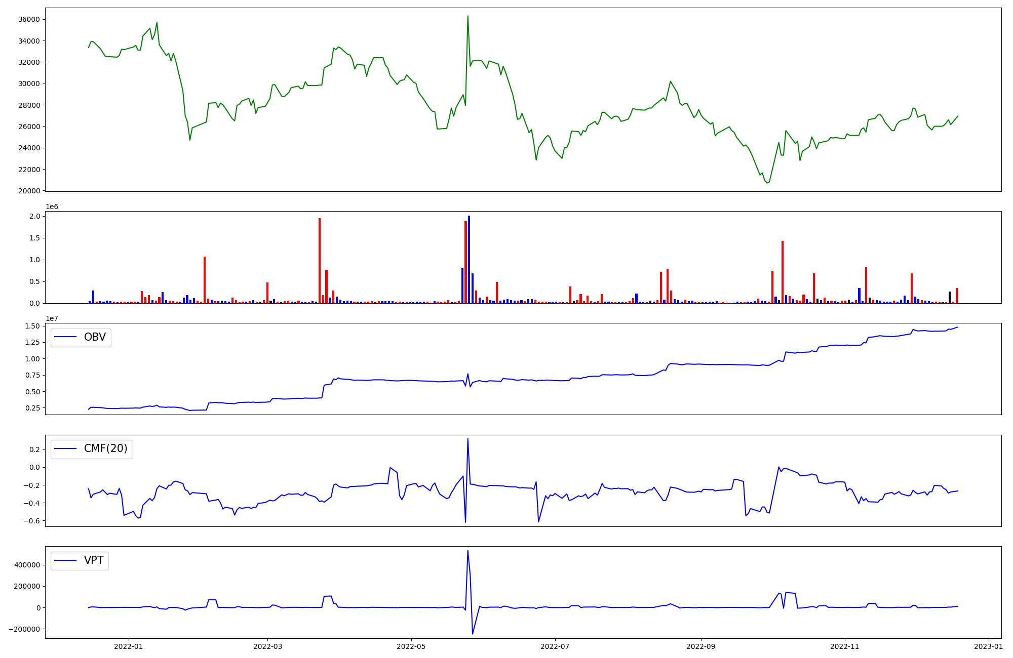This screenshot has width=1013, height=658.
Task: Click the 0.25 OBV axis label
Action: 32,408
